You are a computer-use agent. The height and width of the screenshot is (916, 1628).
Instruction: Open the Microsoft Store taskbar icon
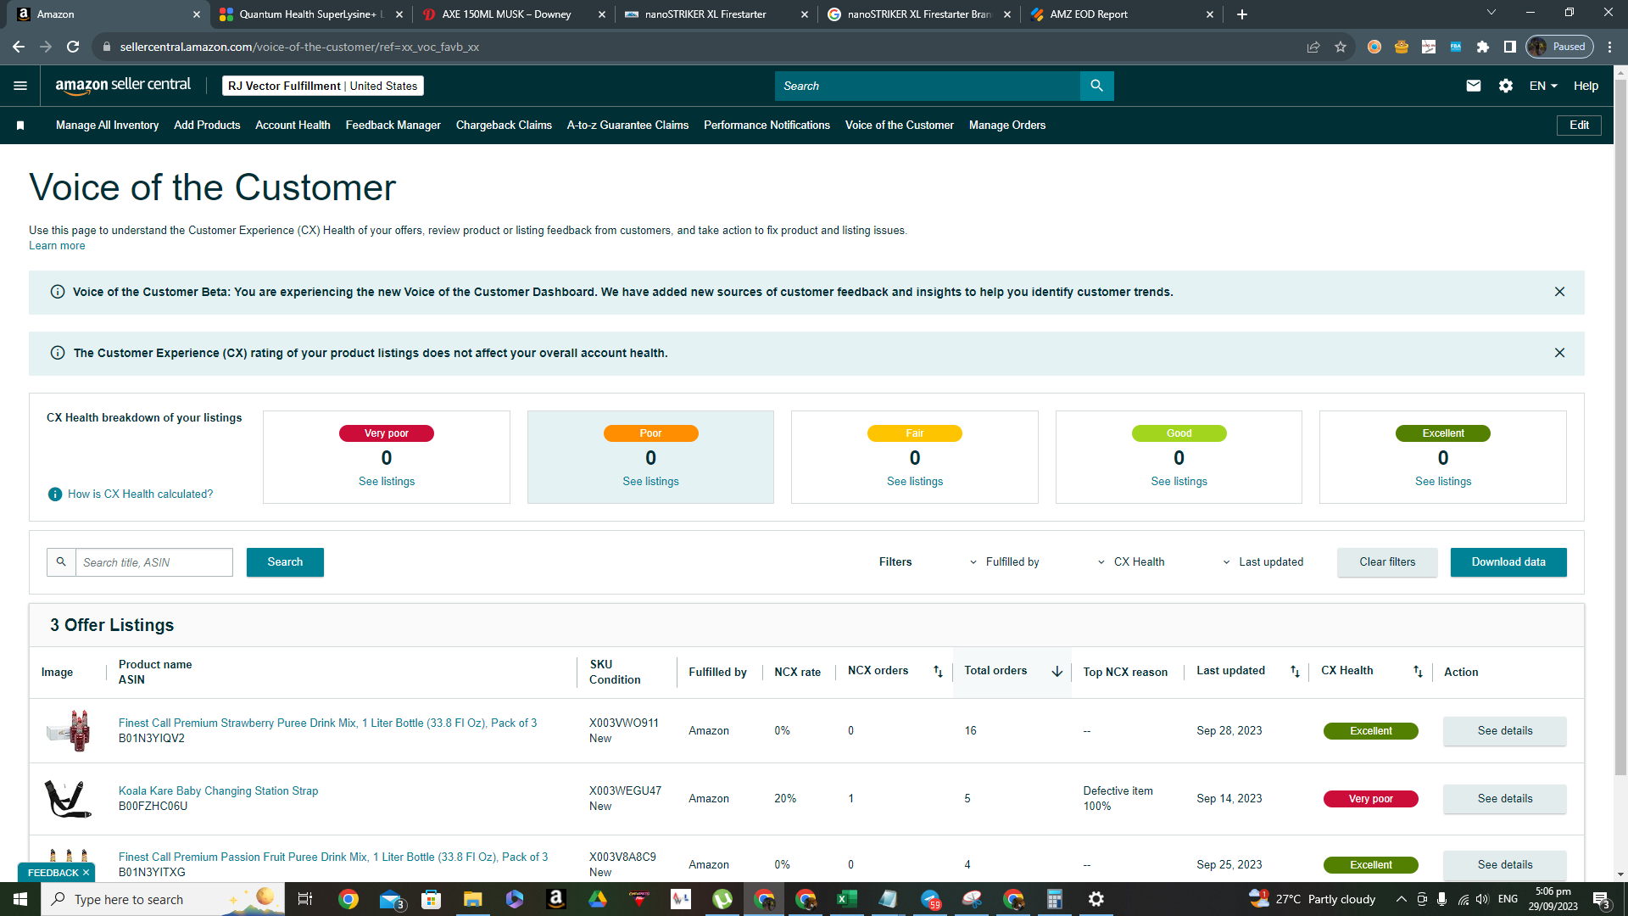click(x=431, y=899)
